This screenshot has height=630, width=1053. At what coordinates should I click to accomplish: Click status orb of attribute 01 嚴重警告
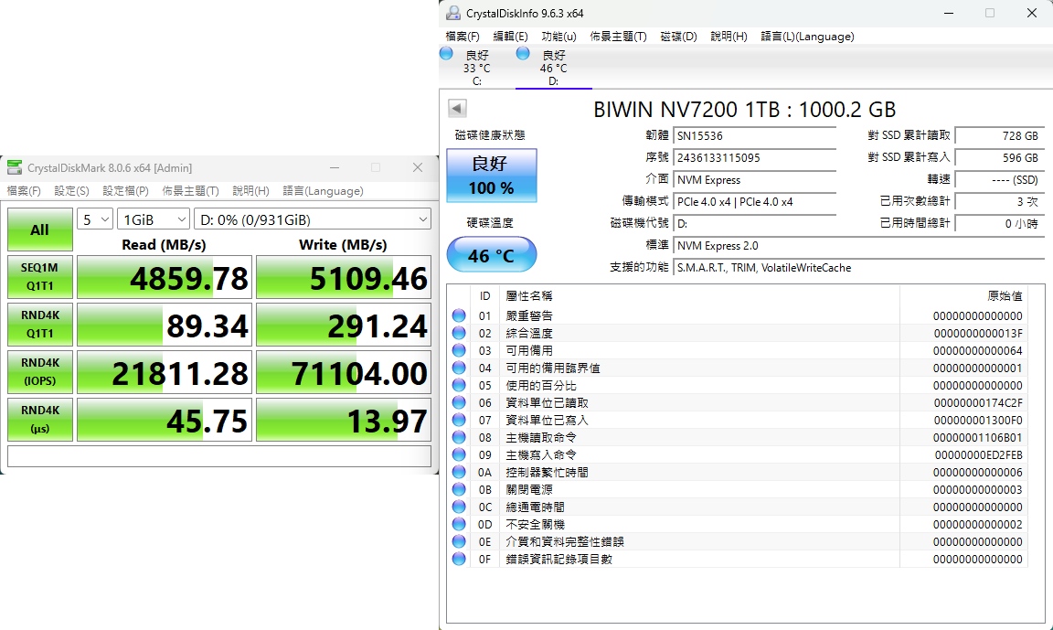pyautogui.click(x=460, y=315)
